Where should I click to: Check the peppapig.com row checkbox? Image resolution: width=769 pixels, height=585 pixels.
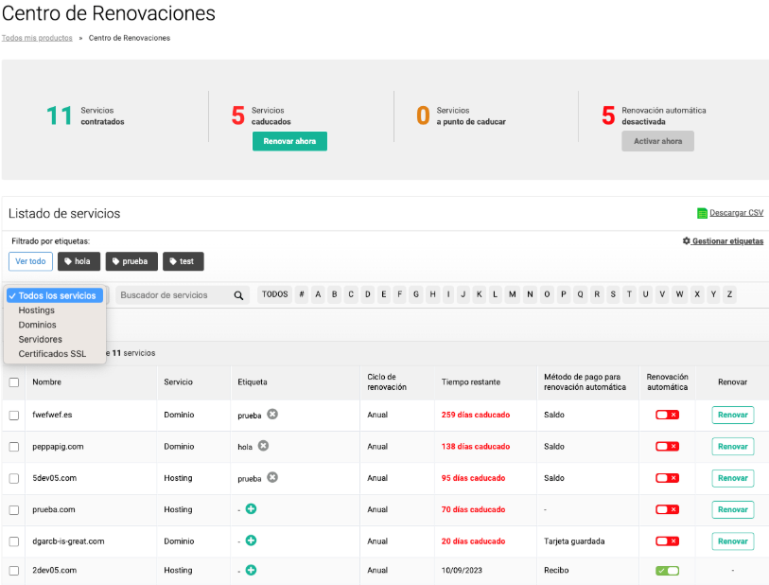[14, 447]
